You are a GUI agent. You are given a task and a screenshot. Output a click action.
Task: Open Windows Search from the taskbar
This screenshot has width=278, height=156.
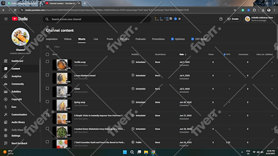[132, 152]
